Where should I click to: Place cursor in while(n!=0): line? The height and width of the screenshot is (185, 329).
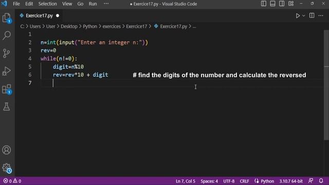pyautogui.click(x=59, y=59)
